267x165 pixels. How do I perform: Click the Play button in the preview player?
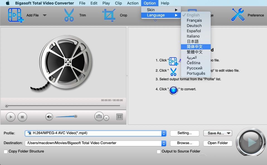click(11, 117)
